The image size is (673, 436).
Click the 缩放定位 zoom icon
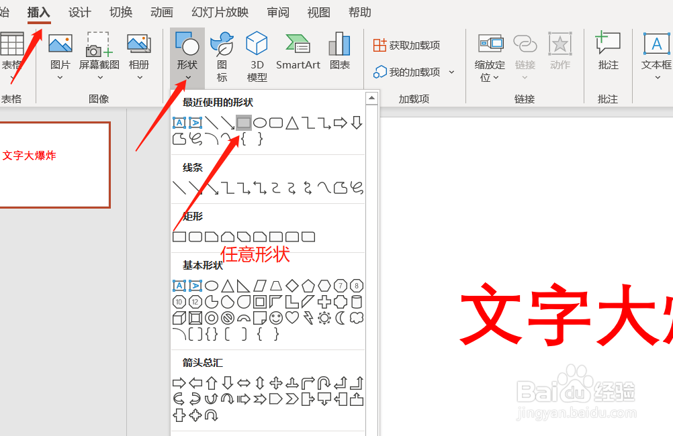[490, 44]
